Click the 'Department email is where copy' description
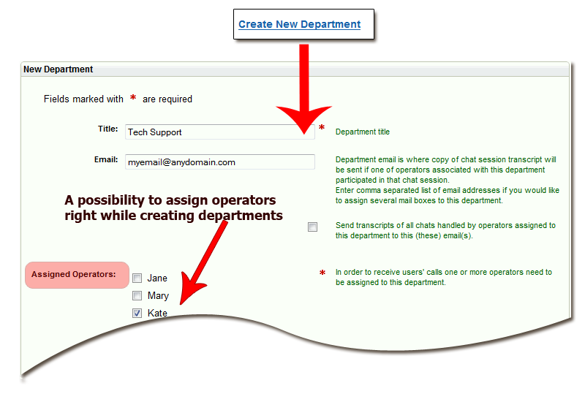The width and height of the screenshot is (585, 402). (x=448, y=180)
